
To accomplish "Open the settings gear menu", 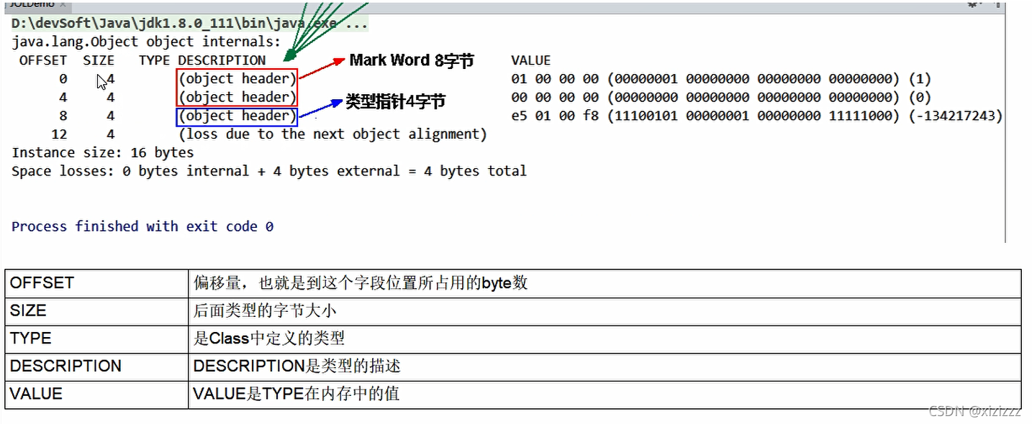I will (x=972, y=5).
